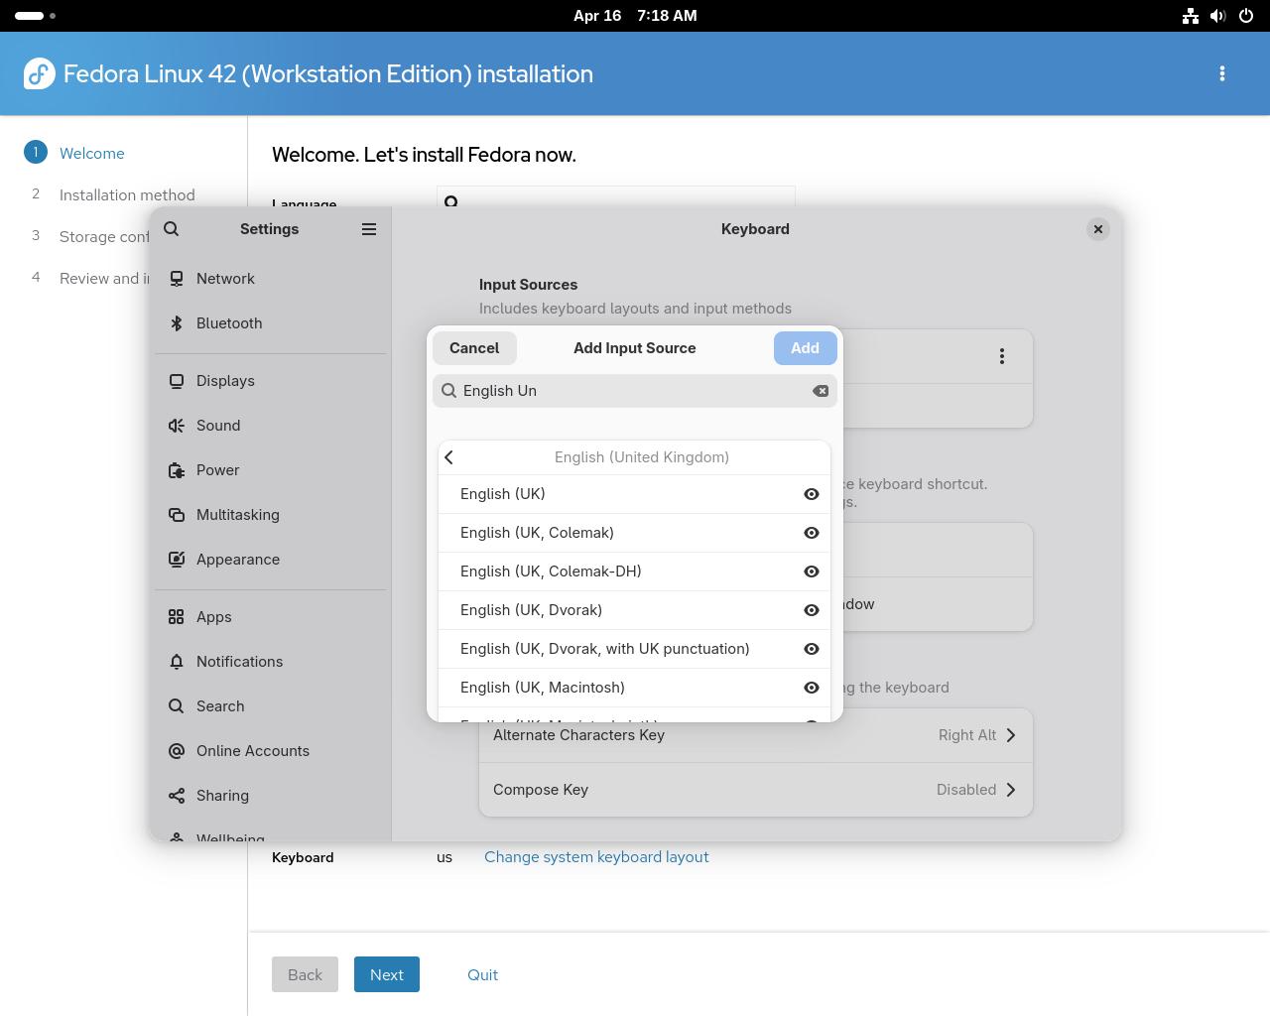Image resolution: width=1270 pixels, height=1016 pixels.
Task: Preview the English (UK, Colemak-DH) layout
Action: [x=812, y=571]
